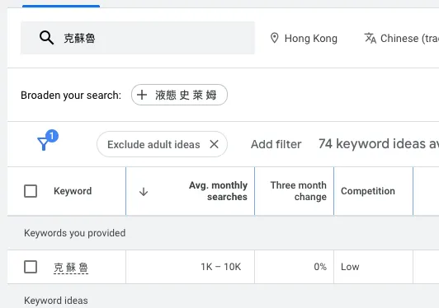Click the plus icon in 液態史萊姆 chip
The width and height of the screenshot is (439, 308).
pos(142,95)
